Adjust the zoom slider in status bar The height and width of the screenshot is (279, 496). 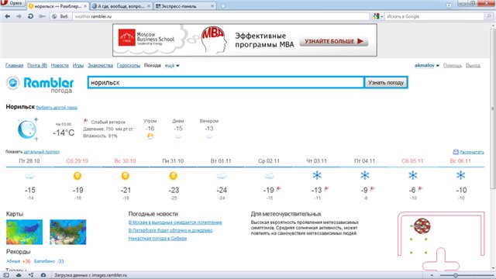click(456, 276)
